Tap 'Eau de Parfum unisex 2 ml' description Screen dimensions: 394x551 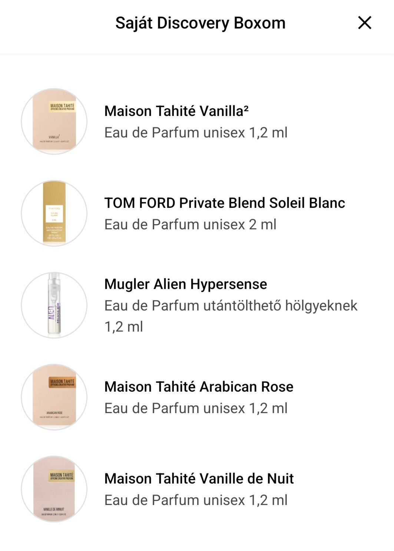click(191, 224)
